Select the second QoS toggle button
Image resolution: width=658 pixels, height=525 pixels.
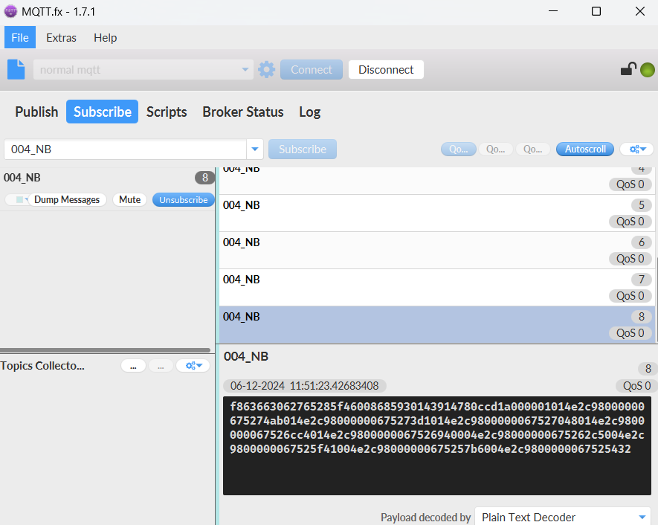click(x=496, y=149)
